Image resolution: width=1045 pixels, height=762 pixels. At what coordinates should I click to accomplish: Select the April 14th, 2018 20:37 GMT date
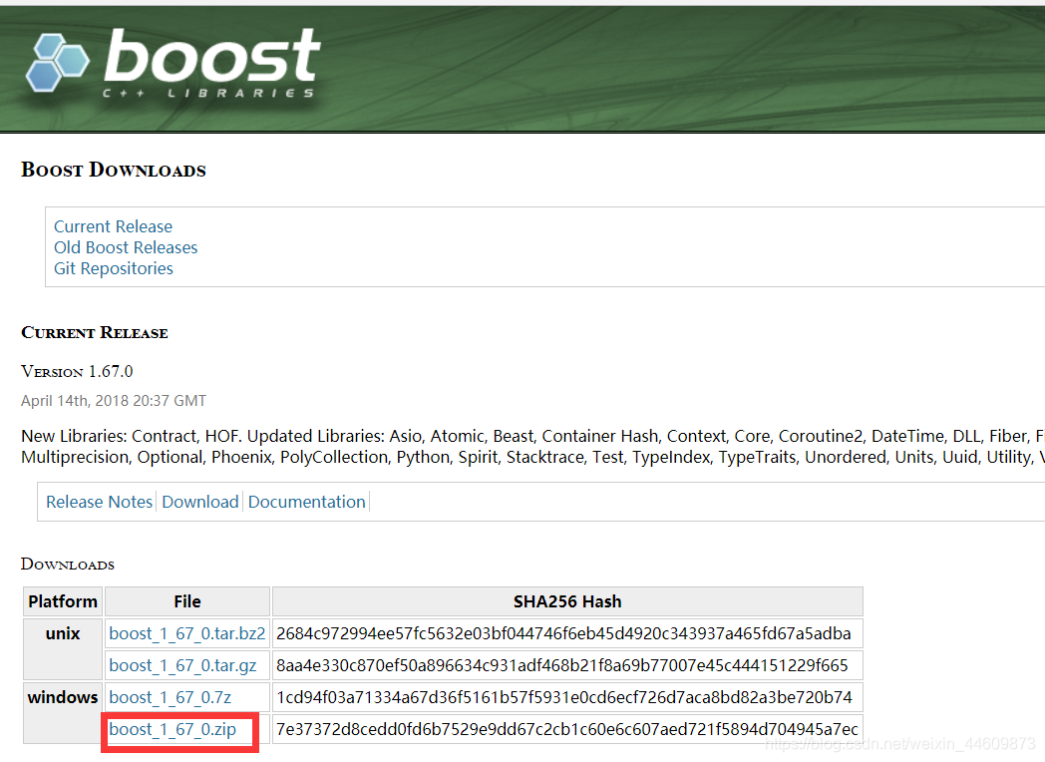click(114, 401)
